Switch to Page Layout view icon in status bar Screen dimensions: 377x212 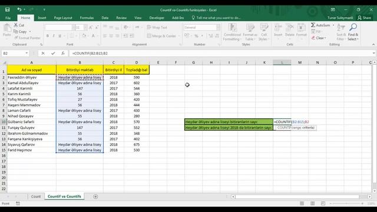tap(312, 203)
